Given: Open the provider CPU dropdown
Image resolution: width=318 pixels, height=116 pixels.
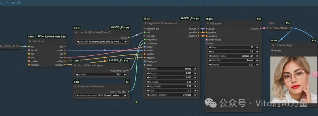Looking at the screenshot, I should 101,75.
